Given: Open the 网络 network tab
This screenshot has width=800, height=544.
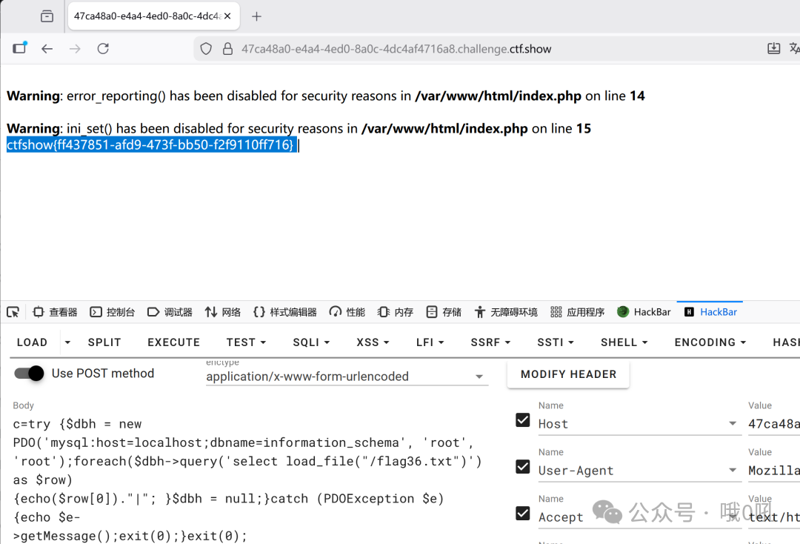Looking at the screenshot, I should 223,312.
